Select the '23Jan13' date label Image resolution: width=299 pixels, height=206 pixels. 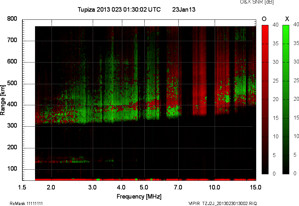pos(184,10)
